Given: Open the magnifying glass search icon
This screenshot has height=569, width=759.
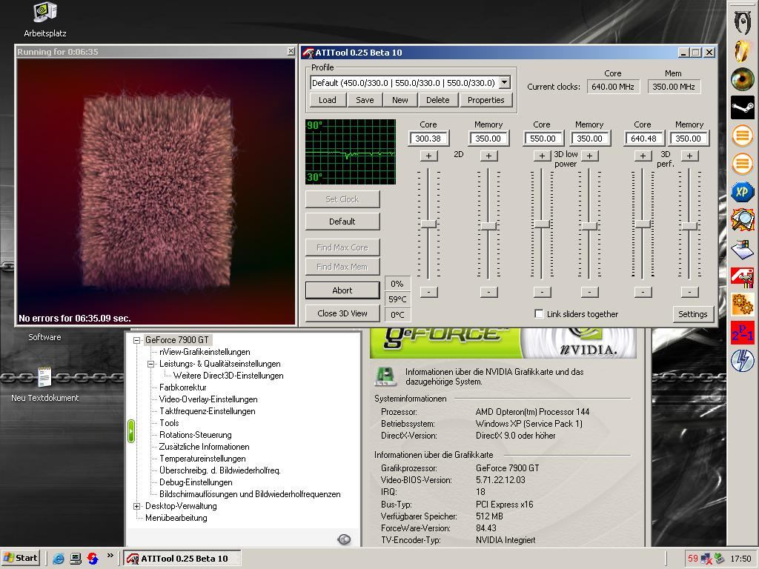Looking at the screenshot, I should click(743, 219).
